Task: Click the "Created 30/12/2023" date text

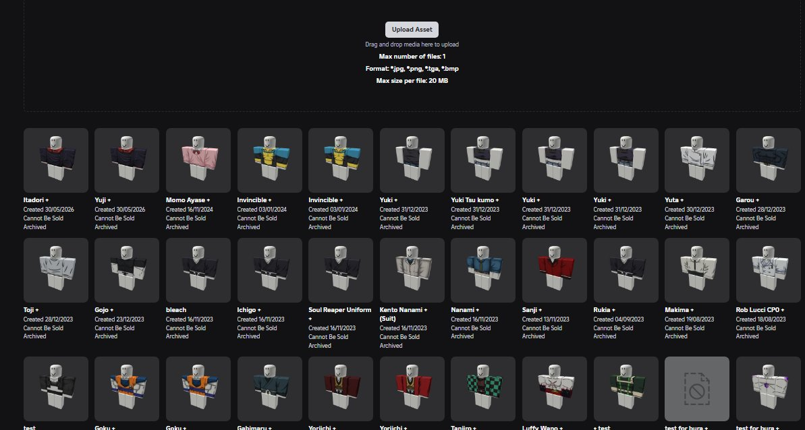Action: (689, 210)
